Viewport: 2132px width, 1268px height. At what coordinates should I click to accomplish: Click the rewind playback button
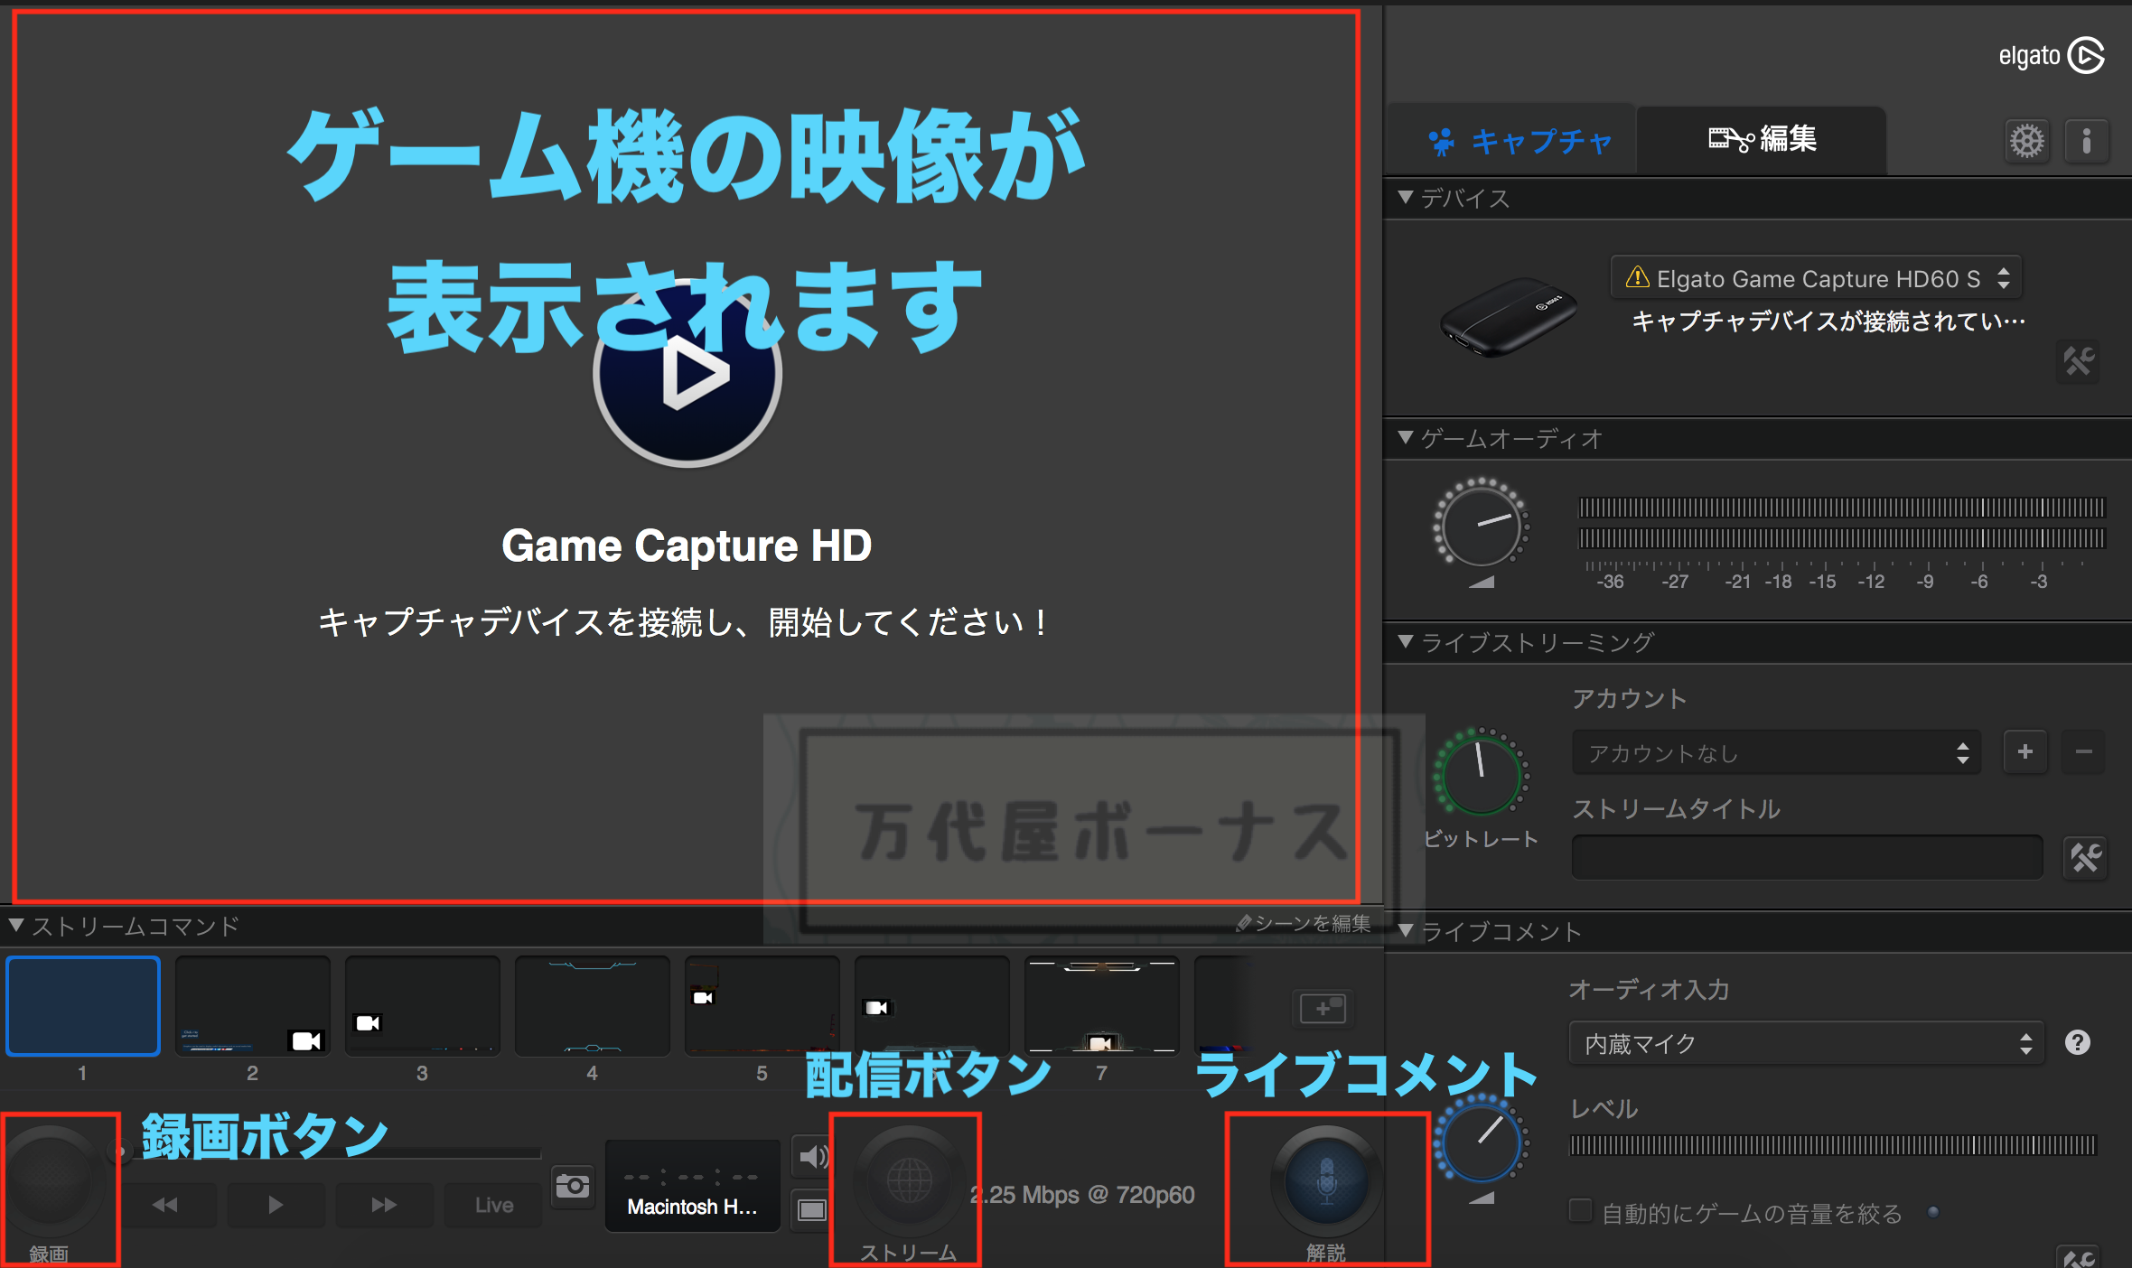click(164, 1204)
